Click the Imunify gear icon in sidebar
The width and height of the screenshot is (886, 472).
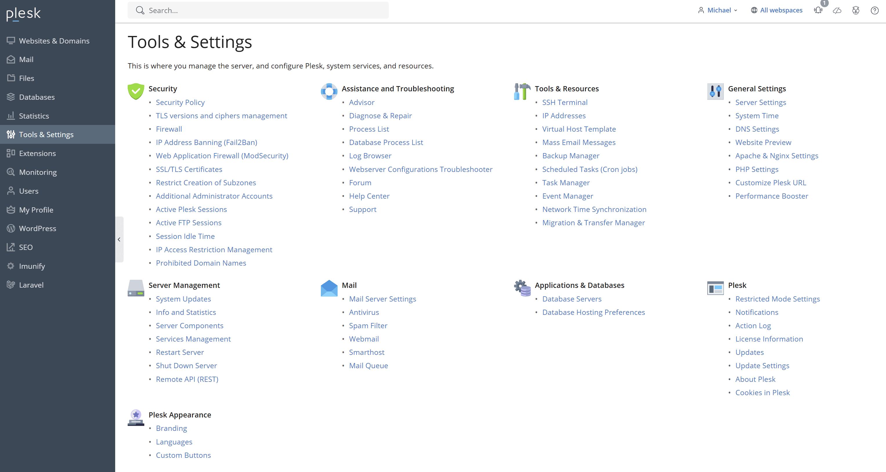tap(11, 266)
